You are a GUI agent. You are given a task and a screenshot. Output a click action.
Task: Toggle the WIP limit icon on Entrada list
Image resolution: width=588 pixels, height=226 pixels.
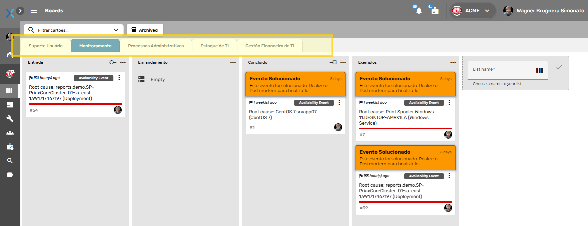(113, 62)
